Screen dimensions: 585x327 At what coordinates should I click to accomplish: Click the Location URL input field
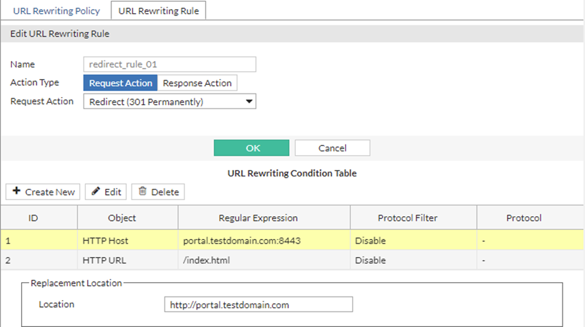point(258,305)
